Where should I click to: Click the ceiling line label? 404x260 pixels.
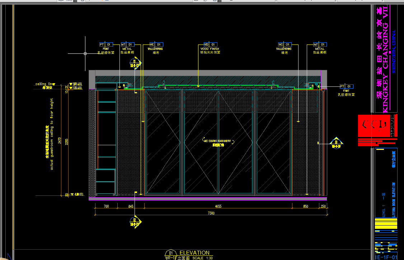(45, 84)
